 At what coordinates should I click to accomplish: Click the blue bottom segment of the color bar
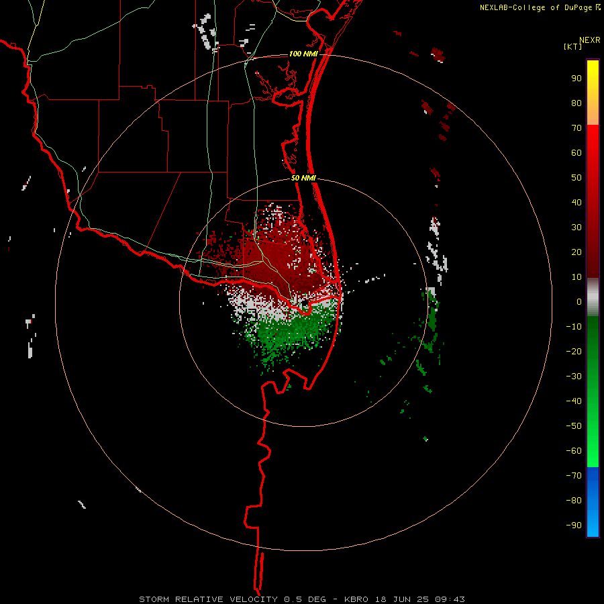[x=593, y=502]
